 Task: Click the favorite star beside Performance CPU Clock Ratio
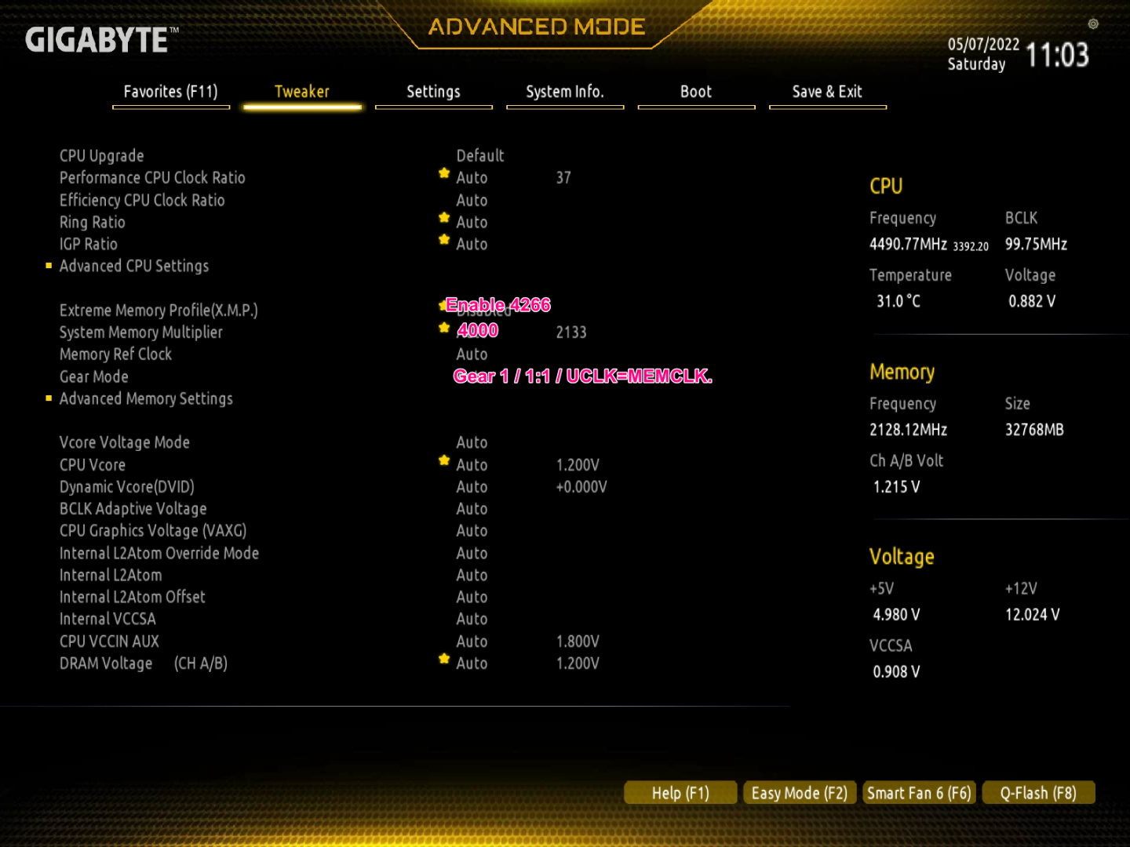click(444, 173)
